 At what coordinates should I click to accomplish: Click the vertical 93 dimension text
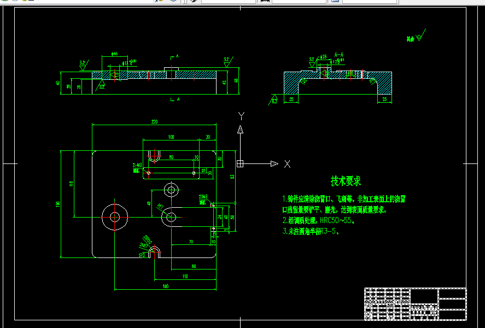point(232,177)
